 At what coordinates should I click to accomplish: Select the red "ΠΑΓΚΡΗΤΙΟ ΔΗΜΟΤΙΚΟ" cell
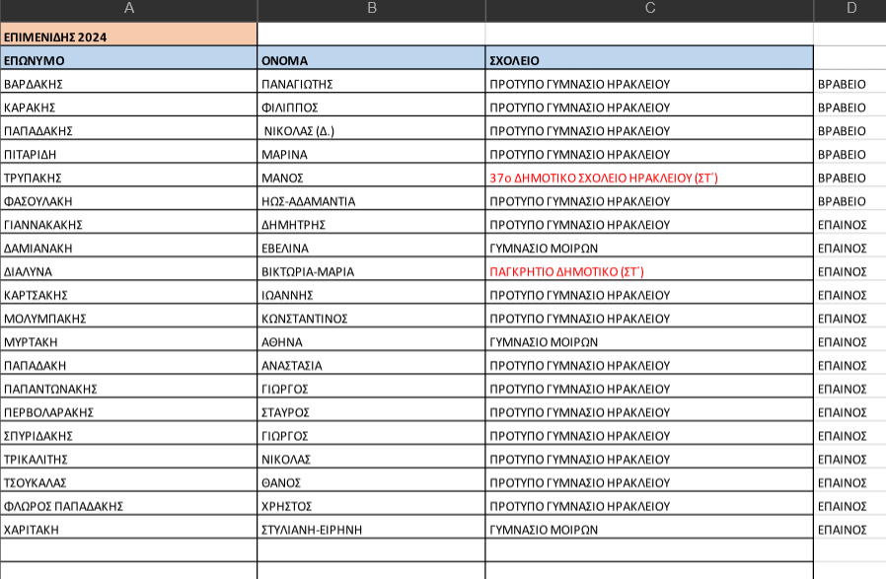point(649,272)
